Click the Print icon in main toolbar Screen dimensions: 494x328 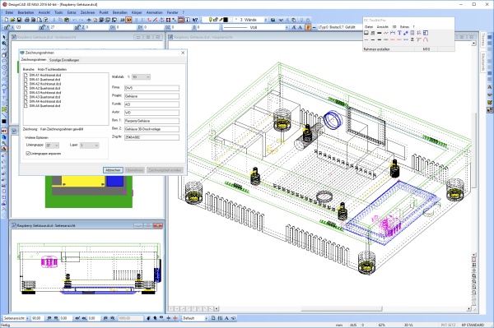[x=27, y=20]
